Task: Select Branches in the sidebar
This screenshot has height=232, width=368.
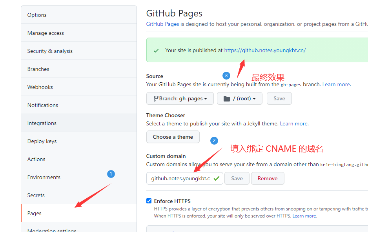Action: pyautogui.click(x=38, y=69)
